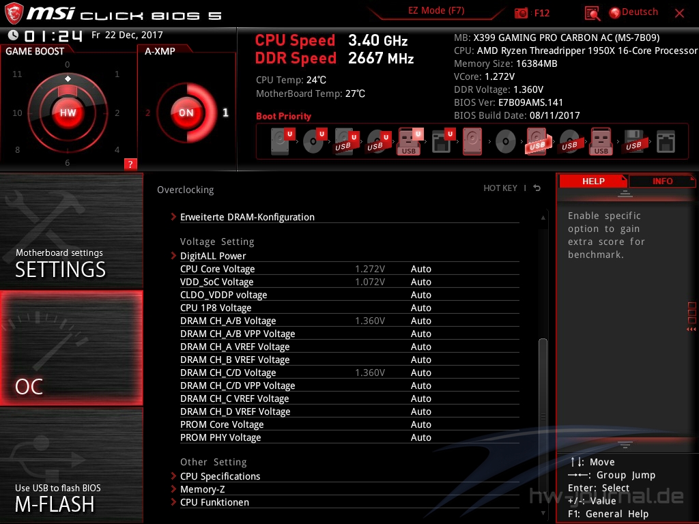Select the last network boot device icon
This screenshot has height=524, width=699.
click(666, 142)
